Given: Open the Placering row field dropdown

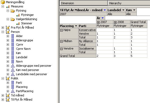Looking at the screenshot, I should pyautogui.click(x=76, y=26).
